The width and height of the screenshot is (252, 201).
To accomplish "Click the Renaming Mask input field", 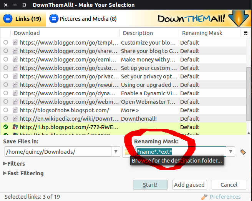I will coord(181,152).
